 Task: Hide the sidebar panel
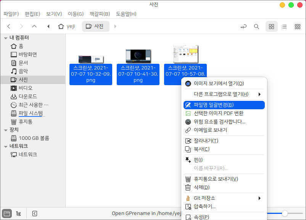[x=34, y=214]
